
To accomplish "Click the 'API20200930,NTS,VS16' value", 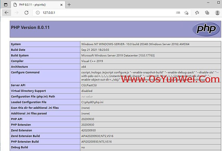I will pos(96,142).
